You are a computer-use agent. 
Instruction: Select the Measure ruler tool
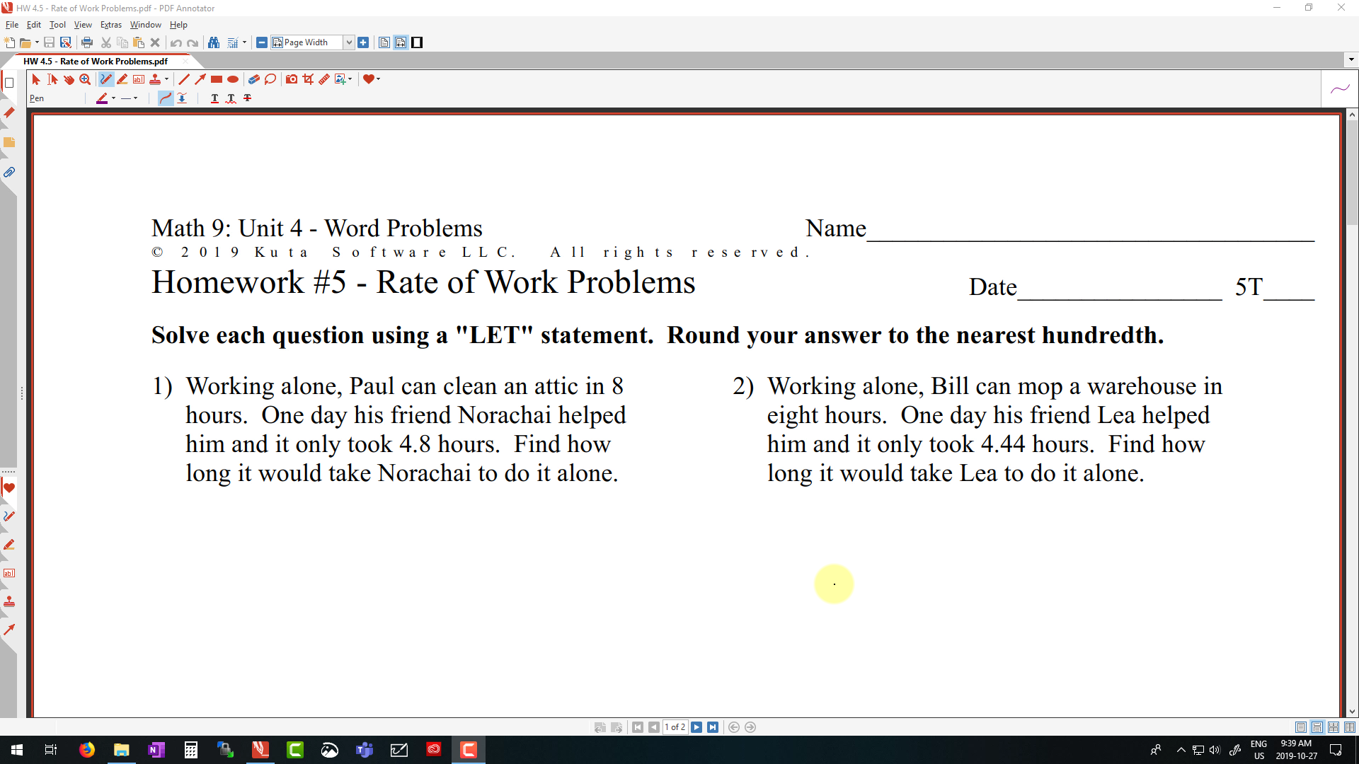pyautogui.click(x=324, y=79)
